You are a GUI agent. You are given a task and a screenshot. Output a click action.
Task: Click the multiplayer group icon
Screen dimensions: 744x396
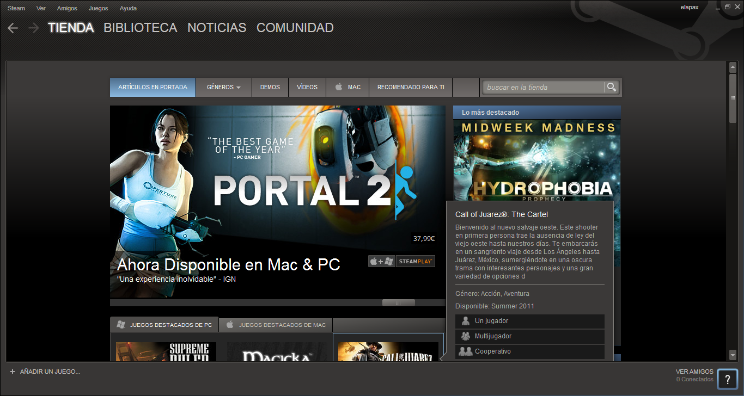pyautogui.click(x=465, y=336)
